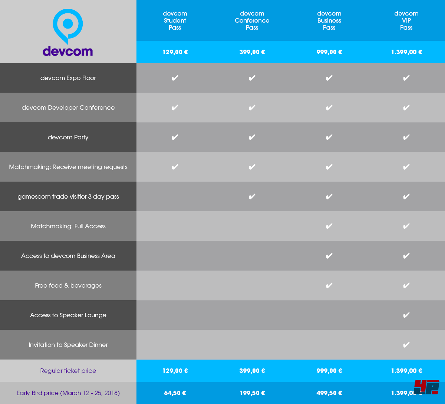
Task: Click VIP Pass checkmark for Invitation to Speaker Dinner
Action: pos(406,345)
